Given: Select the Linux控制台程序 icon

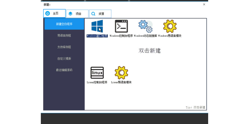Looking at the screenshot, I should pyautogui.click(x=97, y=73).
